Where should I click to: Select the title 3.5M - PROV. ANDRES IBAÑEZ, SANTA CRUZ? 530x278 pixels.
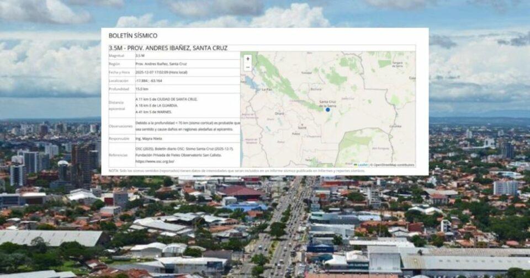pos(168,48)
